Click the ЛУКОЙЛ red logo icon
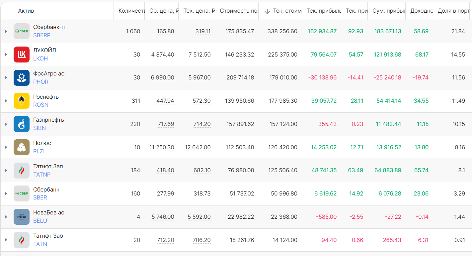Viewport: 472px width, 256px height. click(22, 55)
